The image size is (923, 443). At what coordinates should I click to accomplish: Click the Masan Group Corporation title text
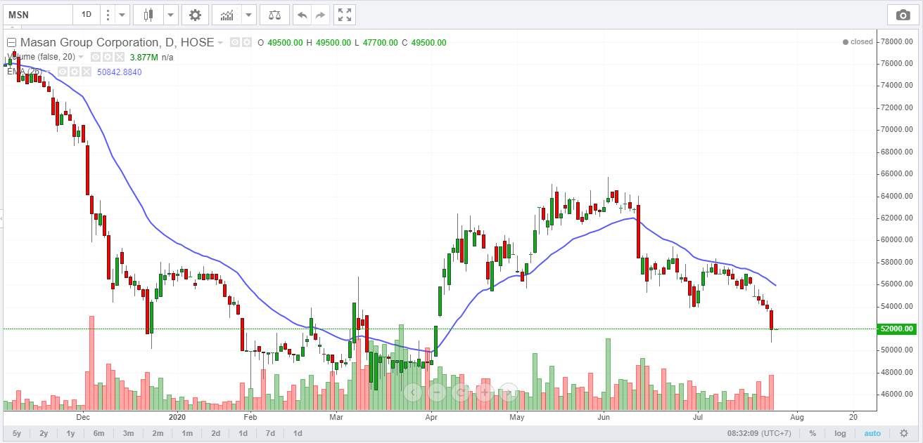coord(117,43)
